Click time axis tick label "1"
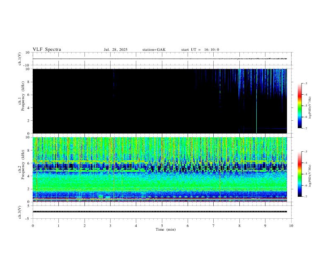The height and width of the screenshot is (253, 328). [58, 226]
